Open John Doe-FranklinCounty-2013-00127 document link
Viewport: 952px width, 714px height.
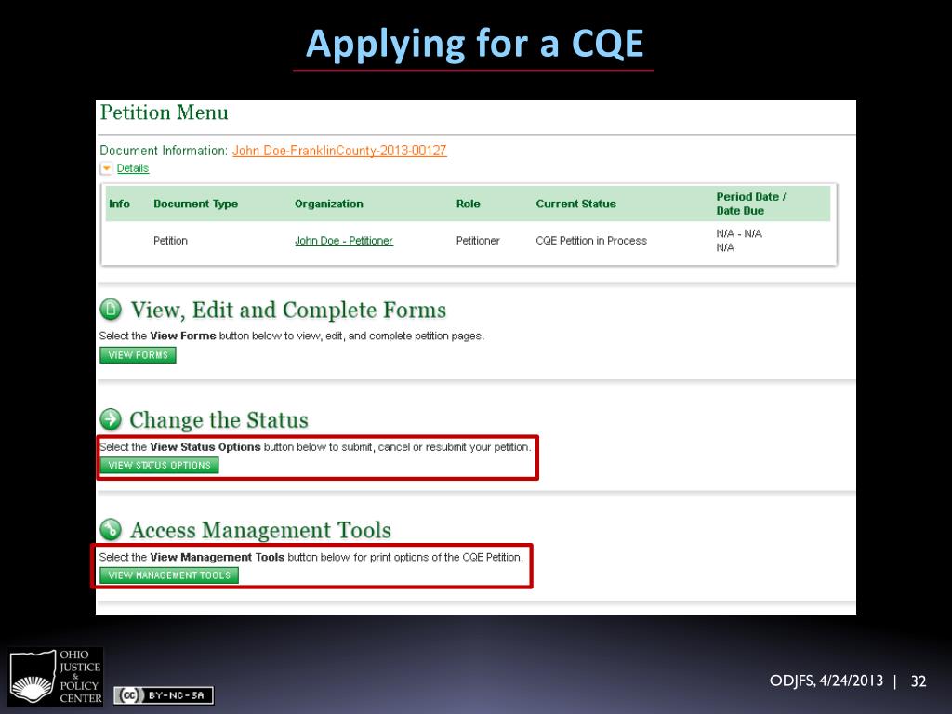click(339, 151)
